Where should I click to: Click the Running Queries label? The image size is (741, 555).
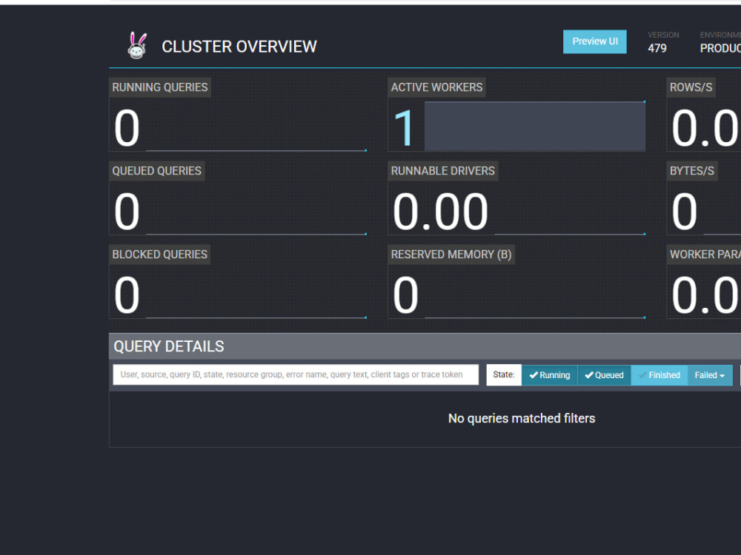[160, 87]
